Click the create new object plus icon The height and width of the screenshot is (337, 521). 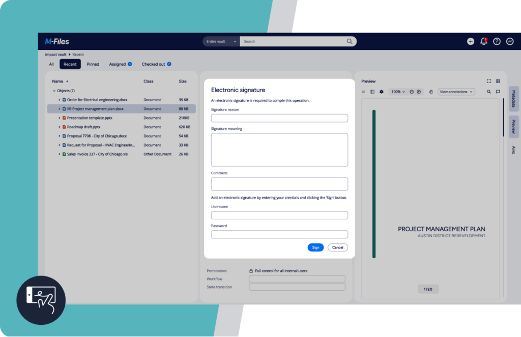click(471, 41)
